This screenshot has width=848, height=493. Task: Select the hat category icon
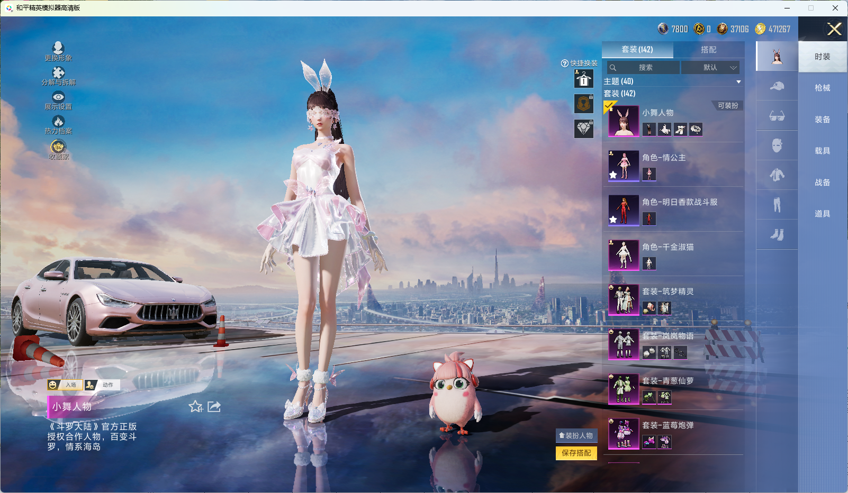777,86
